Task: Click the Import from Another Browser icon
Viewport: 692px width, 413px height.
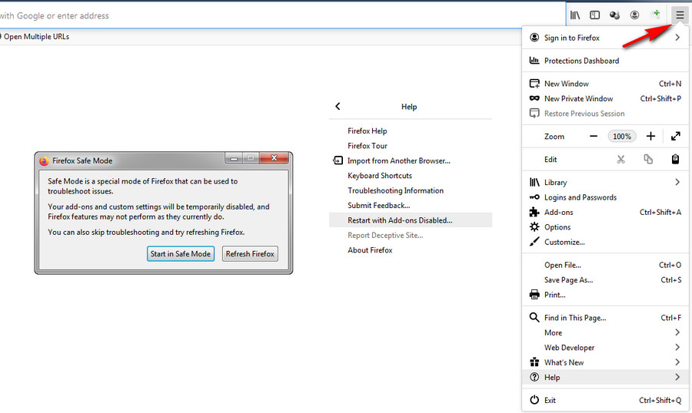Action: (x=338, y=160)
